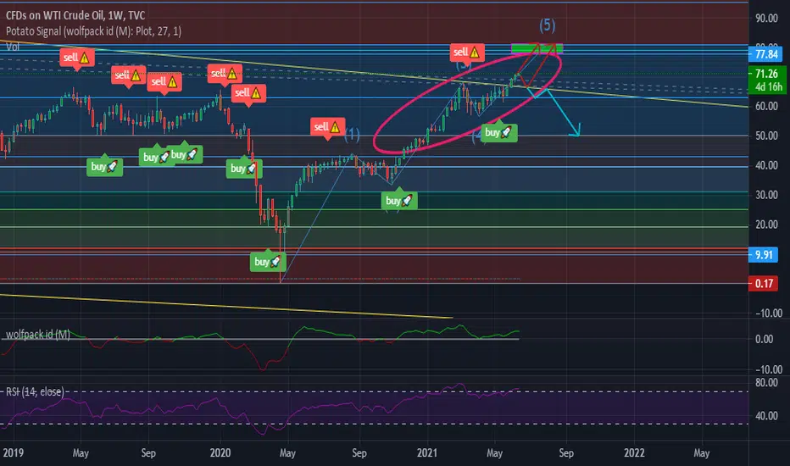Viewport: 790px width, 466px height.
Task: Select the Potato Signal indicator legend
Action: click(x=94, y=31)
